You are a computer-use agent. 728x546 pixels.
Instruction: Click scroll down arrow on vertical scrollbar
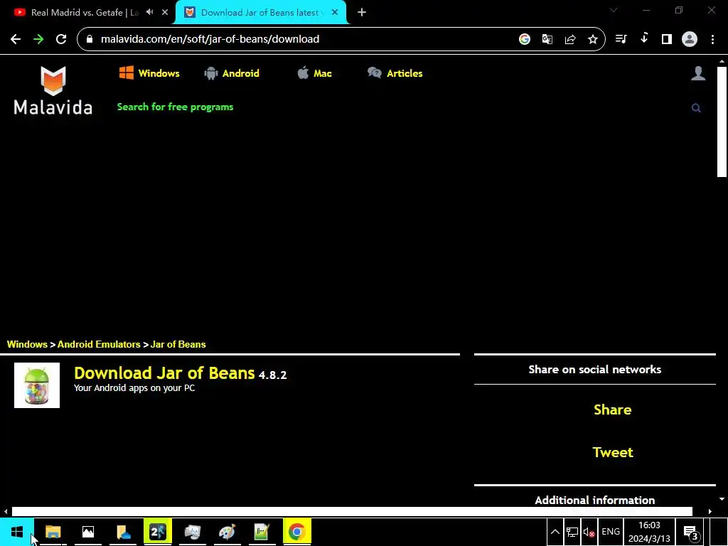pyautogui.click(x=722, y=499)
